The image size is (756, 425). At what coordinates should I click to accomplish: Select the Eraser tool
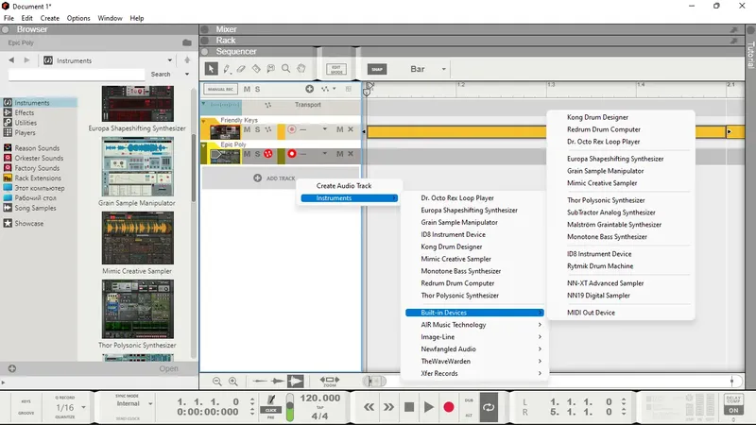[x=241, y=69]
